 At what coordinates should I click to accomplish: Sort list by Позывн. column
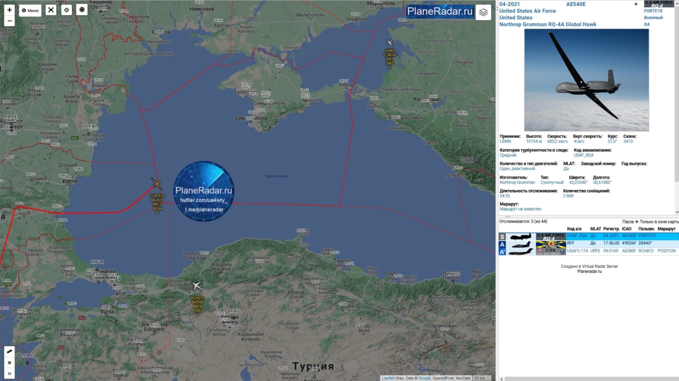click(647, 229)
